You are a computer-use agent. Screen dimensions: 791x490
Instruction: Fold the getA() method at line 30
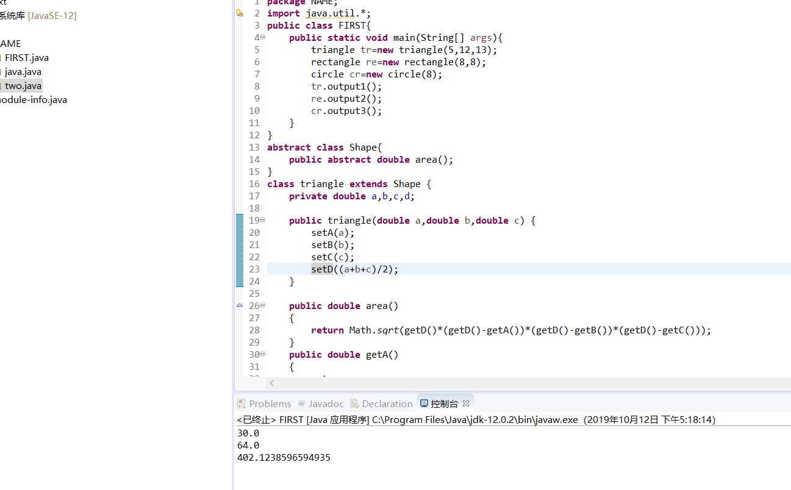pos(262,355)
